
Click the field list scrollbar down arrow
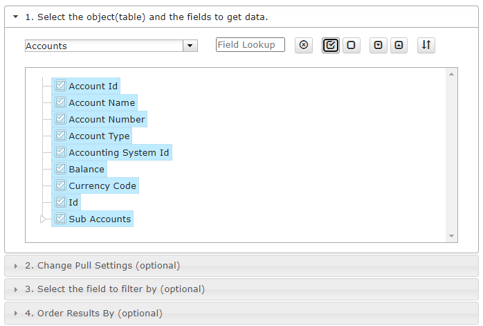point(451,236)
